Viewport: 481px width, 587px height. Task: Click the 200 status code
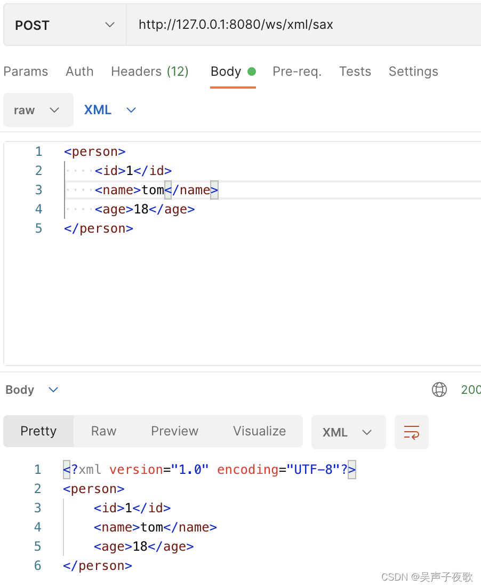[471, 390]
